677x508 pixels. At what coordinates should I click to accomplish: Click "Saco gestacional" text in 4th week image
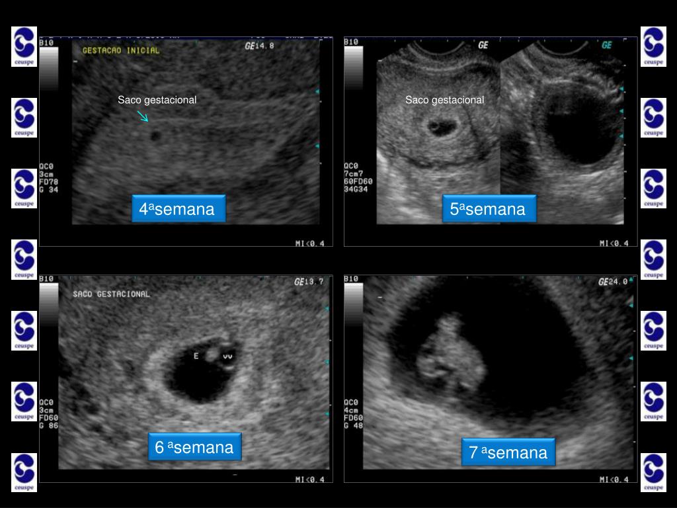157,101
